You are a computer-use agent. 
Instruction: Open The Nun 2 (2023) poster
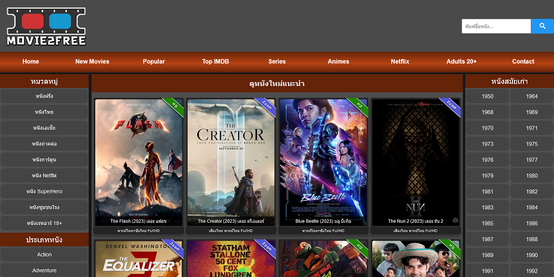tap(416, 162)
